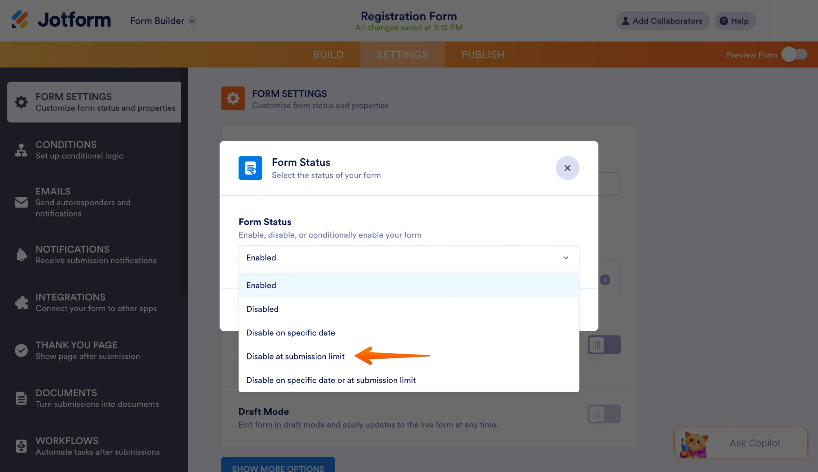Open the Ask Copilot assistant
This screenshot has height=472, width=818.
(x=741, y=443)
